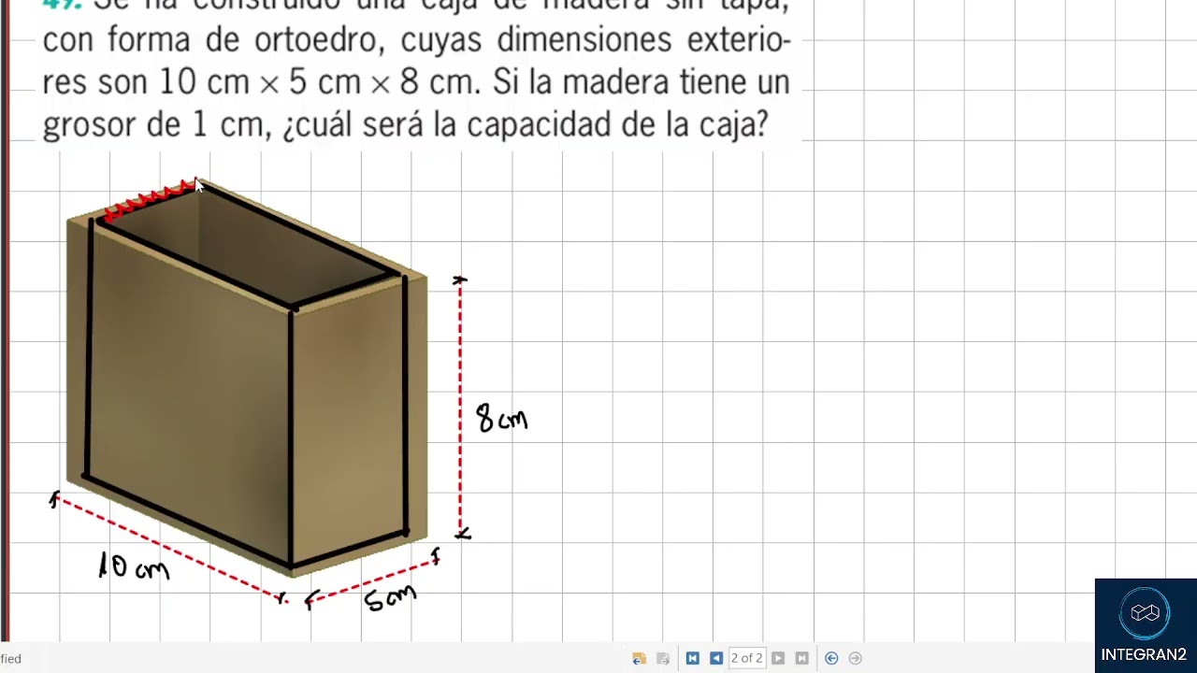Click the text 'grosor de 1 cm'
Viewport: 1197px width, 673px height.
pyautogui.click(x=154, y=123)
